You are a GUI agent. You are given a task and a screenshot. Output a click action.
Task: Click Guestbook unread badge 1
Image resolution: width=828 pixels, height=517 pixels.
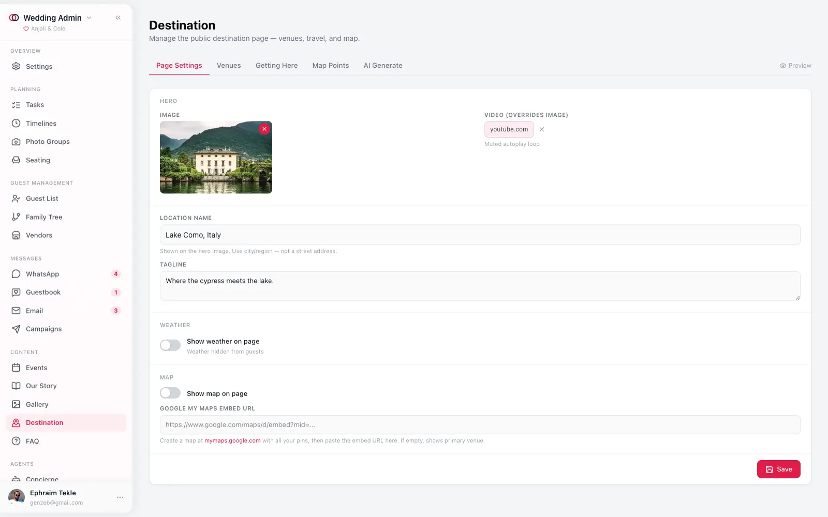tap(116, 292)
